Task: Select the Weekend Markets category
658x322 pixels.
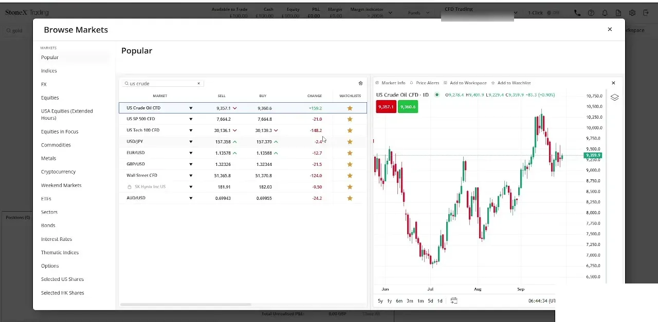Action: click(x=61, y=185)
